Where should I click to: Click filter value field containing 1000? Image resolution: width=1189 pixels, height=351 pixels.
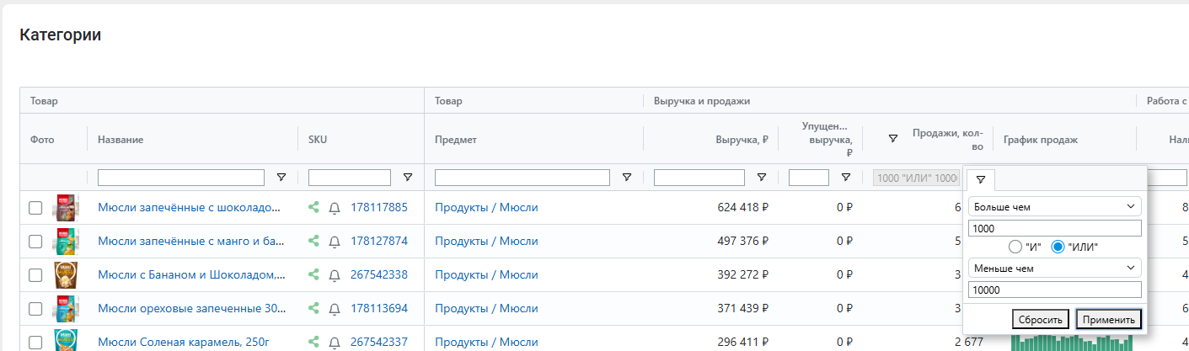click(x=1055, y=228)
